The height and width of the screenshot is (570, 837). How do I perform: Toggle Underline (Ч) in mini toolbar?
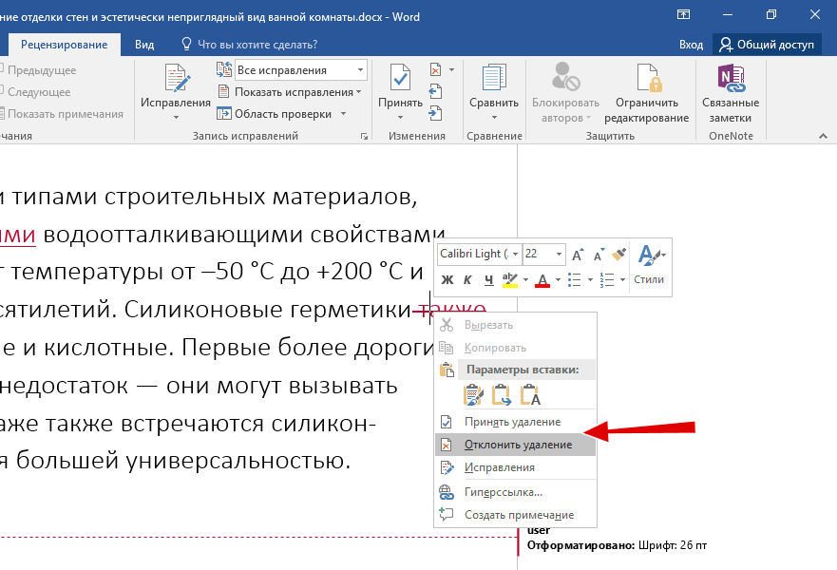click(x=488, y=279)
